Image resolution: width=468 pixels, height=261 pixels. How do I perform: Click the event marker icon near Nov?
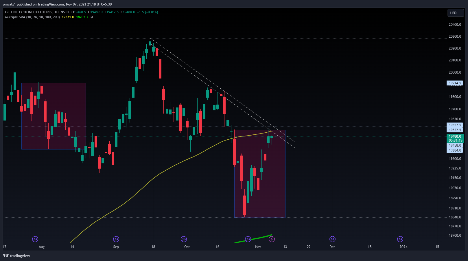248,239
